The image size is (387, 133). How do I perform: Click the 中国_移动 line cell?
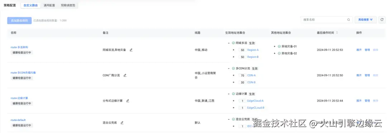click(201, 50)
